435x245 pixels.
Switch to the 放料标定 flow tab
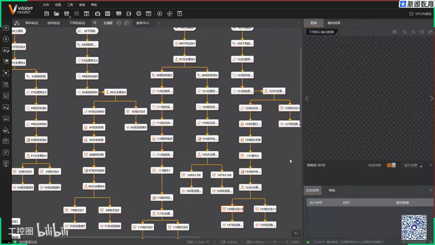(54, 23)
